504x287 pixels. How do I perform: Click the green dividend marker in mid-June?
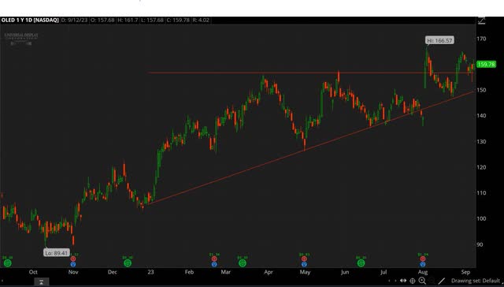click(361, 263)
